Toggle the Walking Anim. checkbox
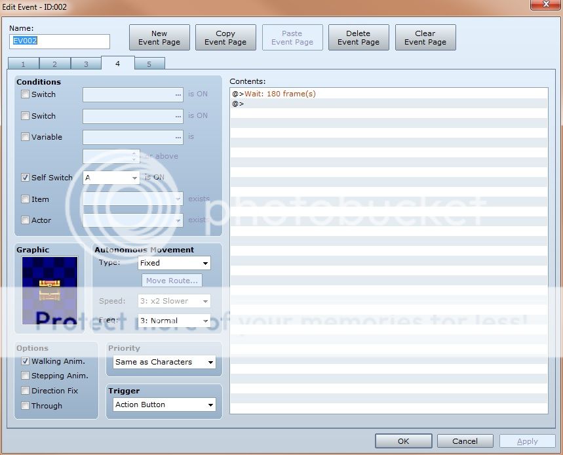563x455 pixels. (x=26, y=361)
